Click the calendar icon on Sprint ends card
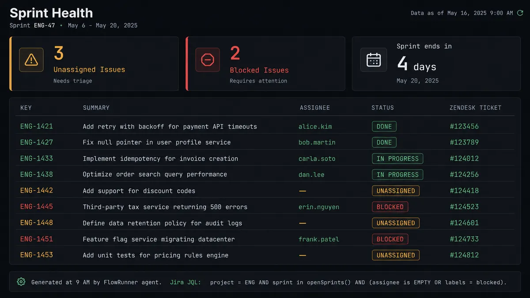Viewport: 530px width, 298px height. [x=374, y=60]
